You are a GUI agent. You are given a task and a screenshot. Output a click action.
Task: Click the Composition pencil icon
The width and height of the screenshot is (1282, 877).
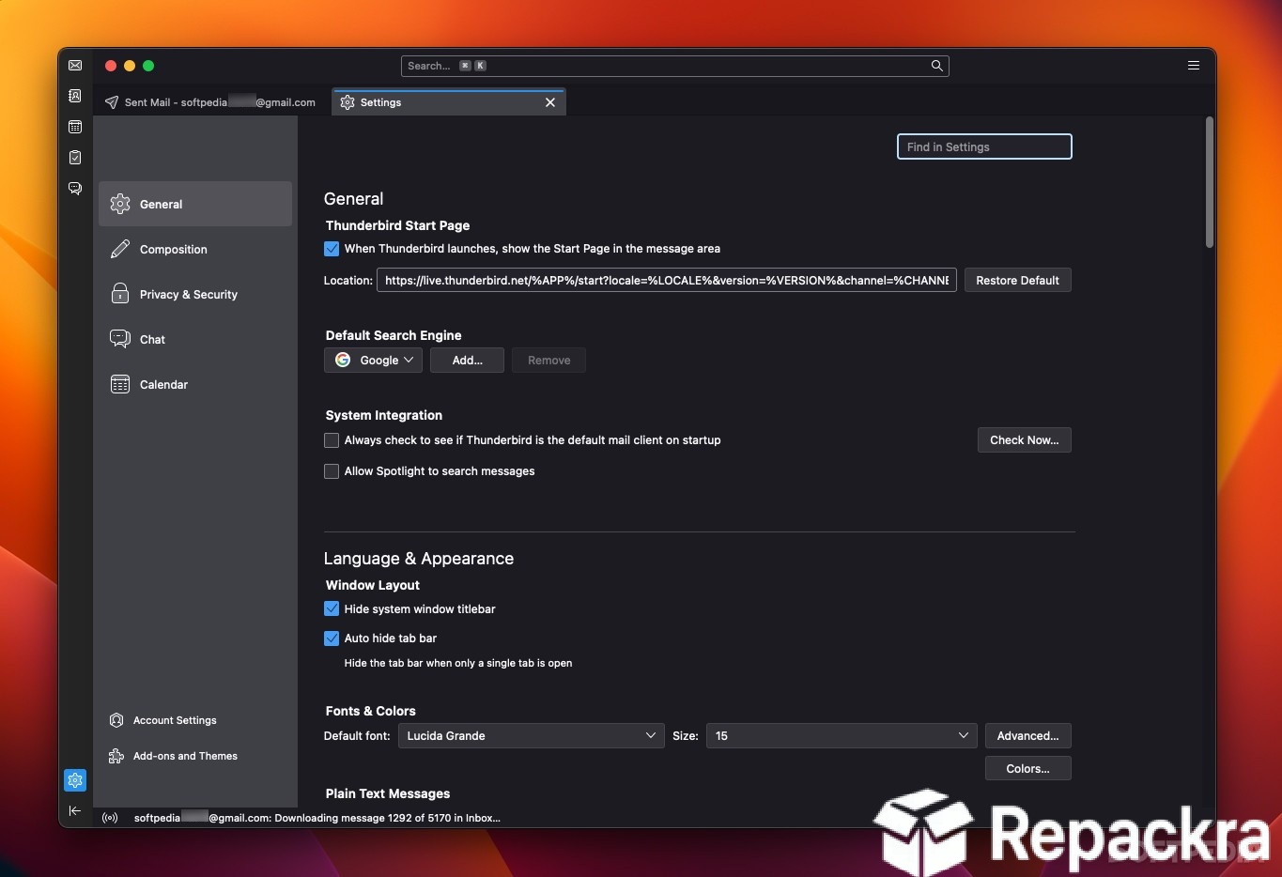pyautogui.click(x=120, y=249)
